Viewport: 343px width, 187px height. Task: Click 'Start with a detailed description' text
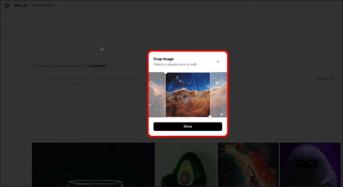click(x=60, y=66)
